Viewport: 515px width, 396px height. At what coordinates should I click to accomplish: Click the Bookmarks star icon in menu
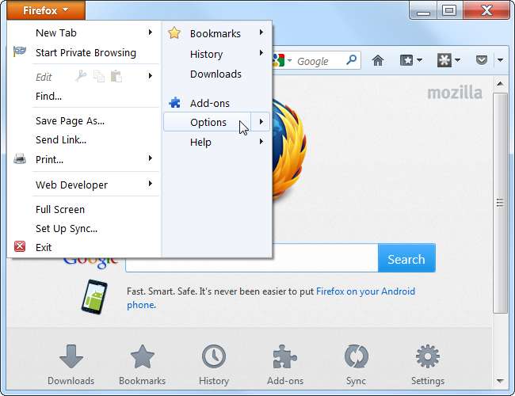pyautogui.click(x=174, y=32)
